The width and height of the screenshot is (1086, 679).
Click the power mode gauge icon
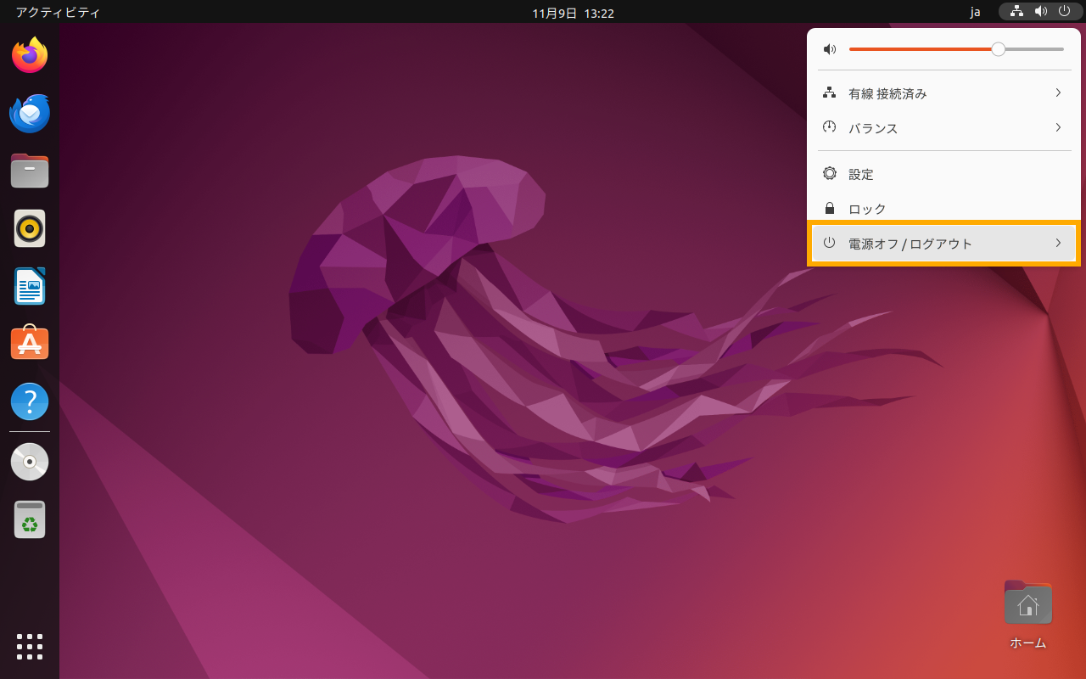(830, 127)
